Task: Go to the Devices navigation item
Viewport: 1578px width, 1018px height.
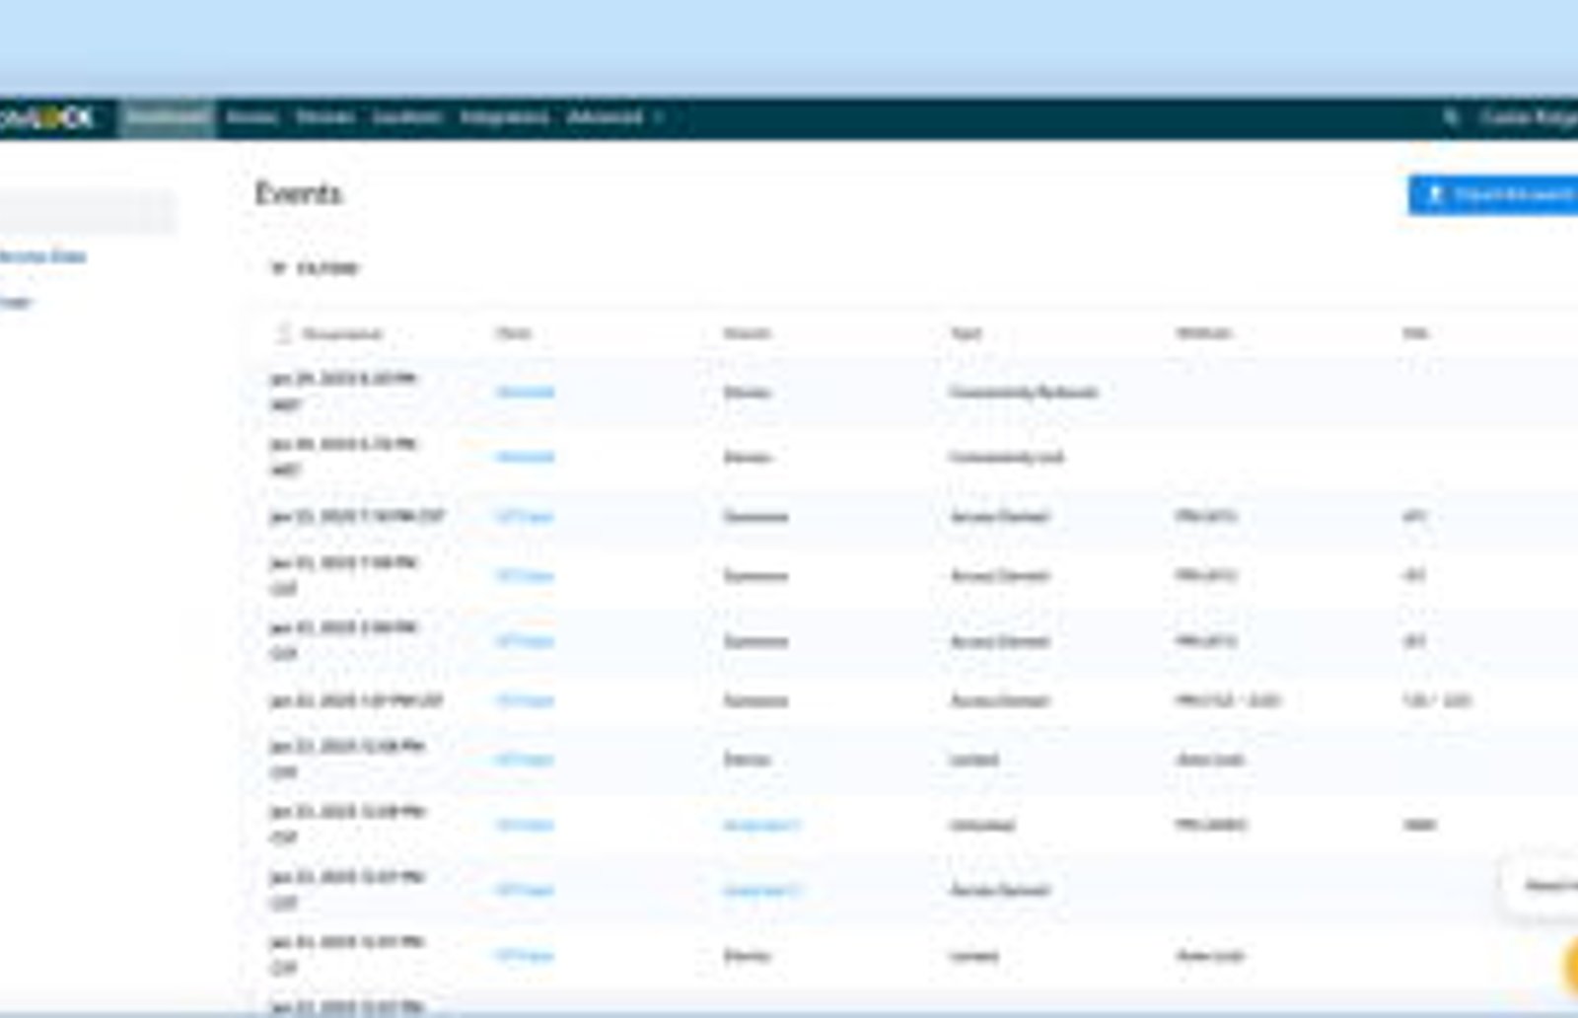Action: (324, 117)
